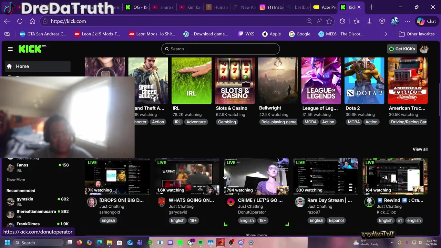The height and width of the screenshot is (248, 441).
Task: Click Show more under live streams
Action: point(256,235)
